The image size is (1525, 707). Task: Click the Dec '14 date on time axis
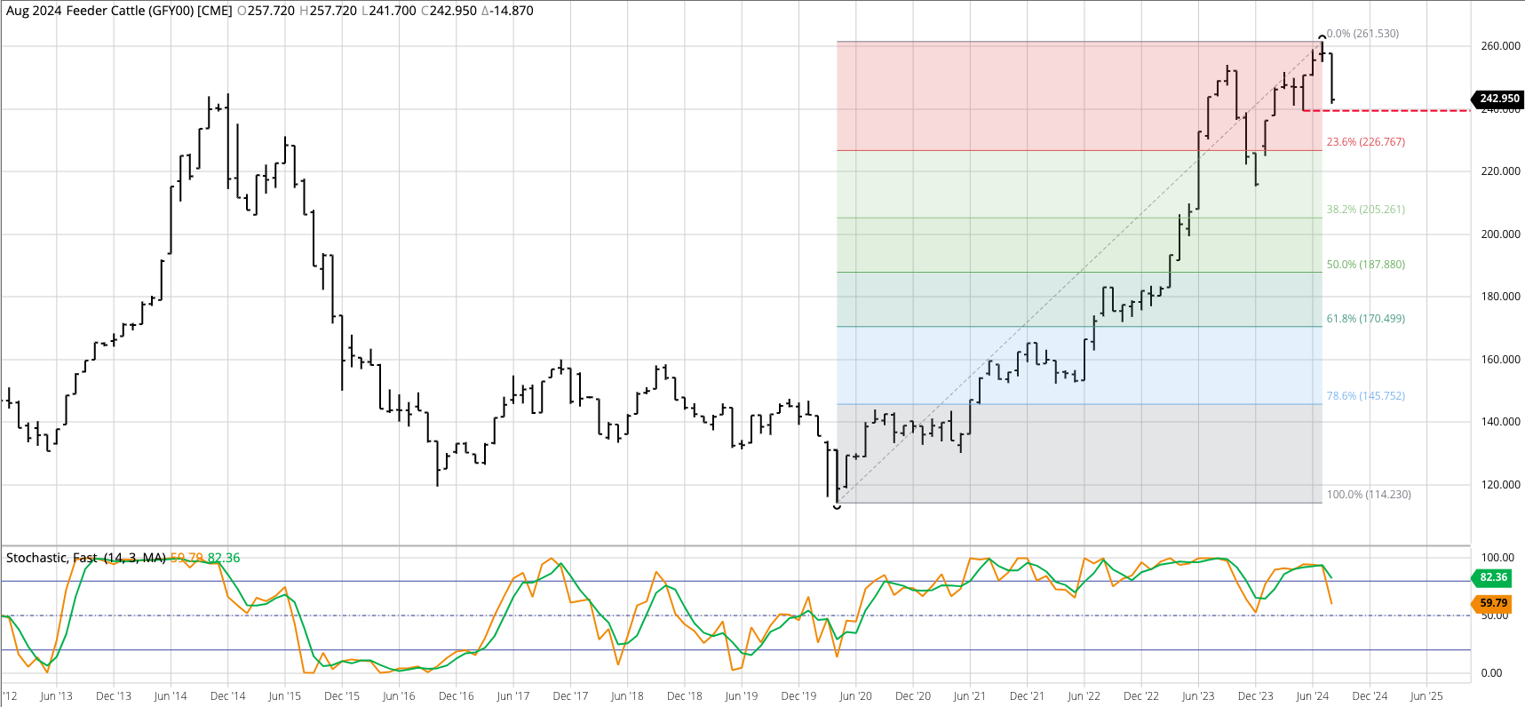pyautogui.click(x=227, y=696)
